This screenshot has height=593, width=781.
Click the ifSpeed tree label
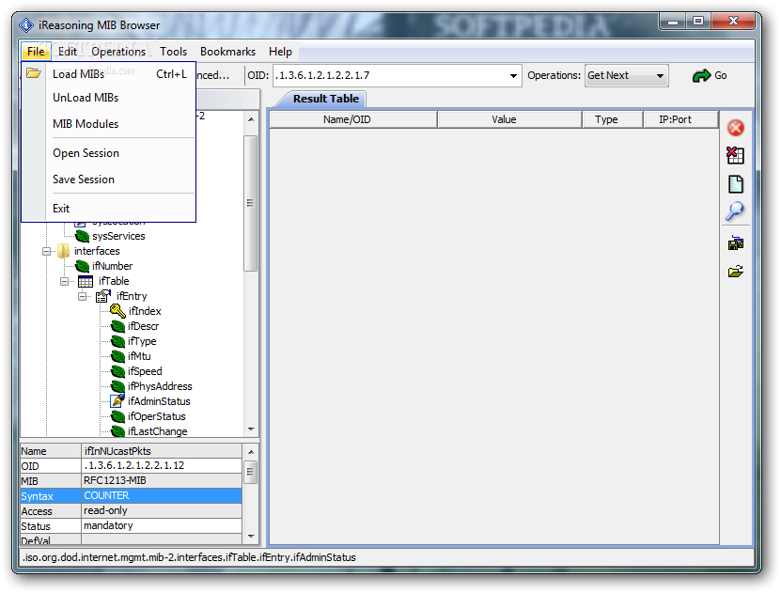pyautogui.click(x=145, y=371)
